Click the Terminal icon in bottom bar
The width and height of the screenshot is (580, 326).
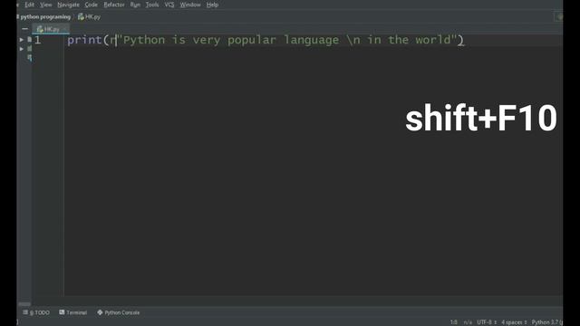coord(62,312)
